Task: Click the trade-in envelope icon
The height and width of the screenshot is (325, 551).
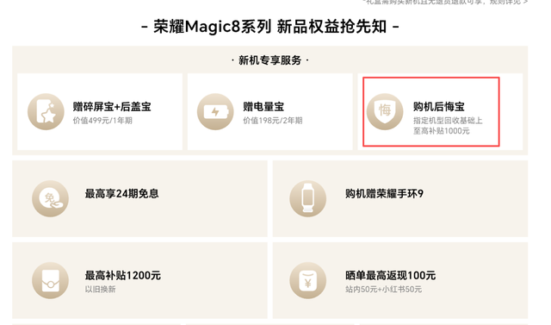Action: (50, 280)
